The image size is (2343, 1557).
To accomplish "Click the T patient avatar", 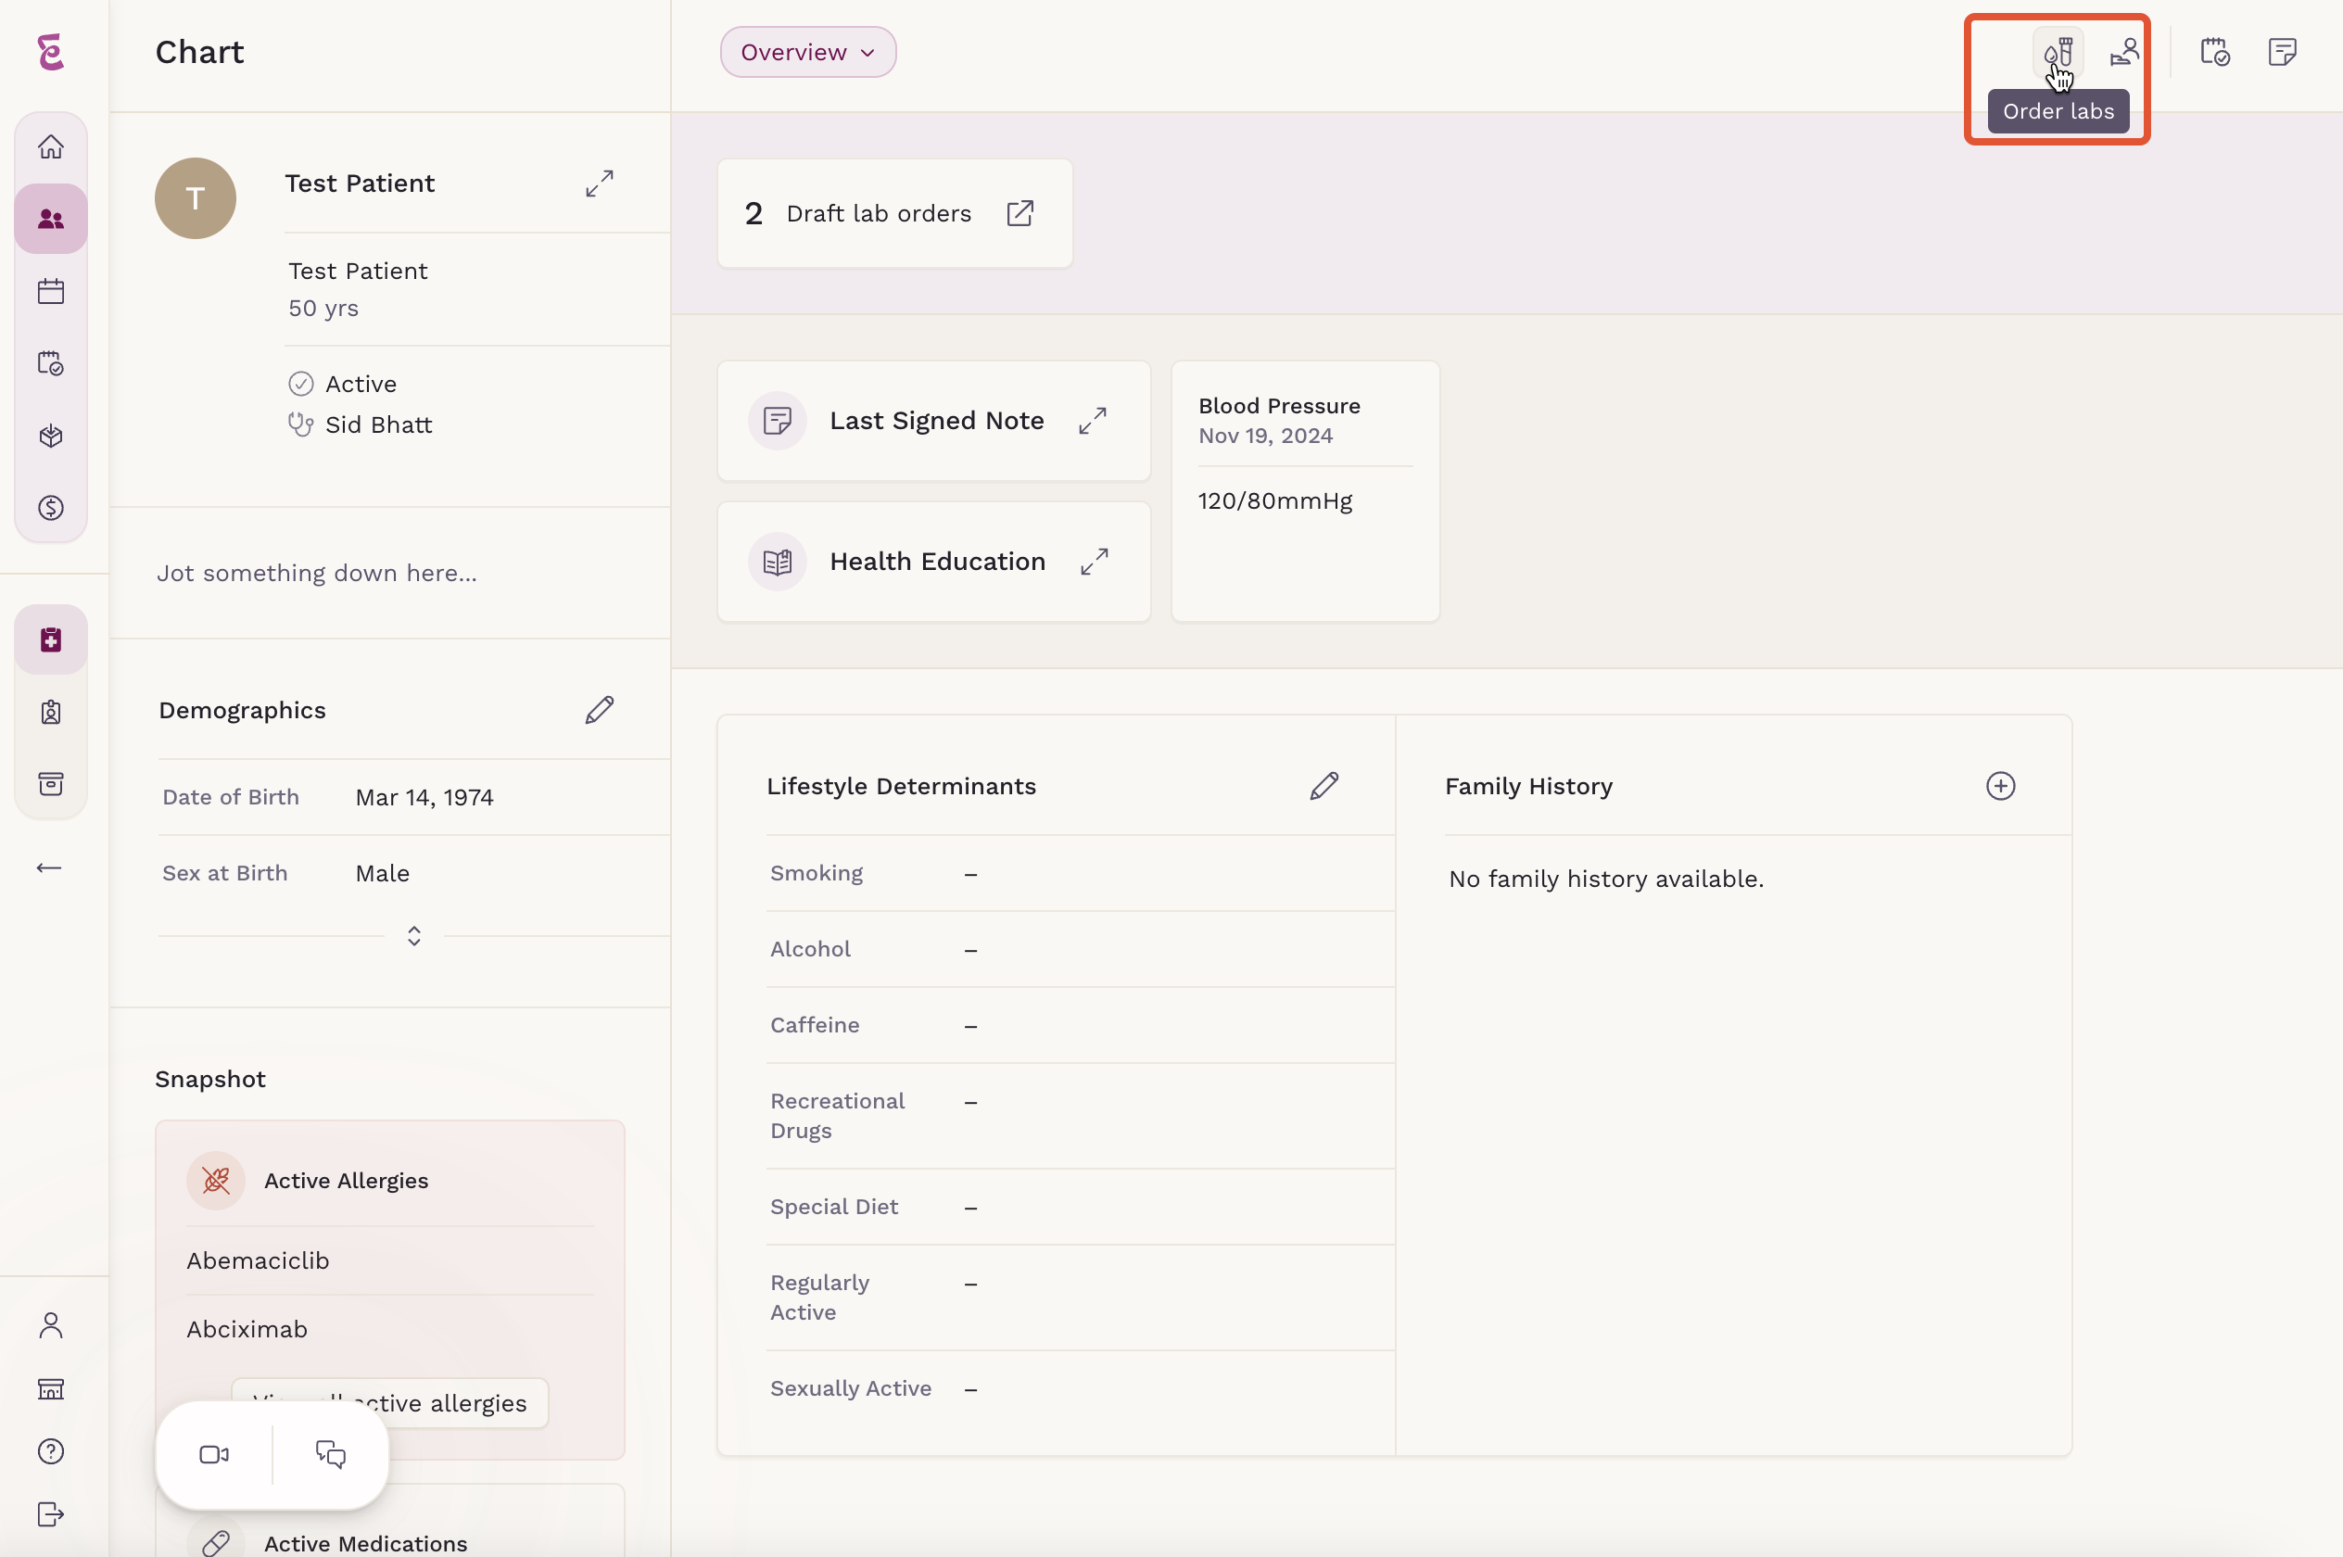I will click(196, 198).
